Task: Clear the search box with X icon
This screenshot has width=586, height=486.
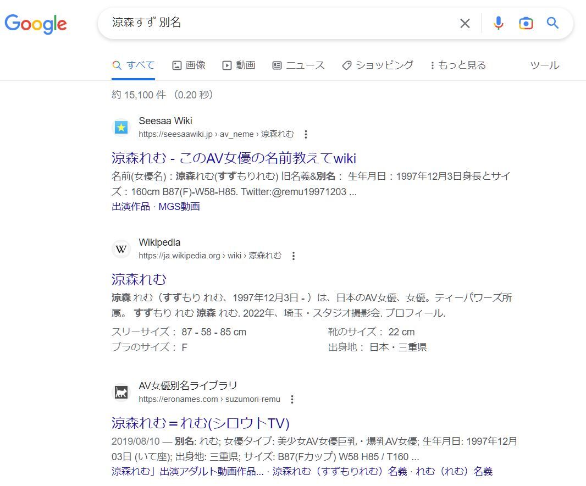Action: click(465, 24)
